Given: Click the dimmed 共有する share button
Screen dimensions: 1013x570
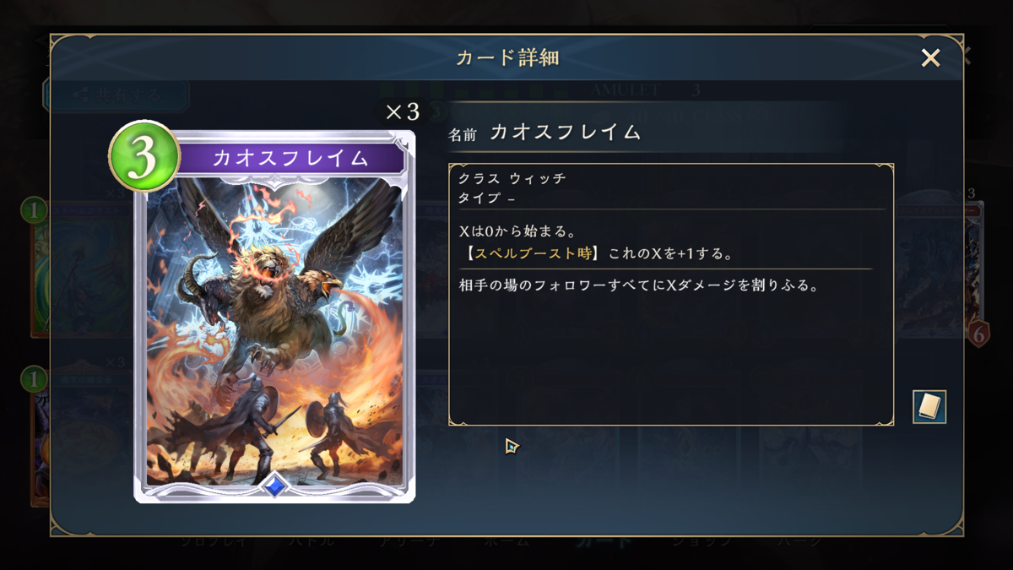Looking at the screenshot, I should click(x=115, y=95).
